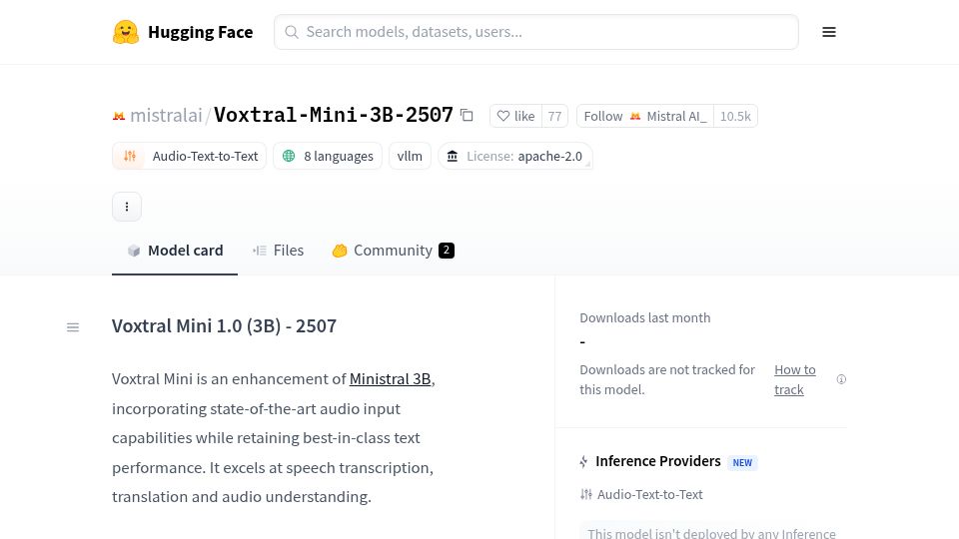Open the Community tab
The width and height of the screenshot is (959, 539).
[x=394, y=251]
